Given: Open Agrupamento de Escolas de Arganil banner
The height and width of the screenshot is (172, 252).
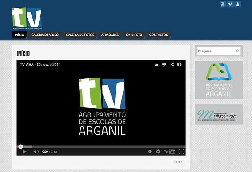Looking at the screenshot, I should (219, 80).
